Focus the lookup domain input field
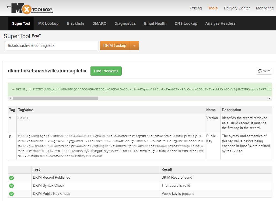Screen dimensions: 276x201 [52, 45]
